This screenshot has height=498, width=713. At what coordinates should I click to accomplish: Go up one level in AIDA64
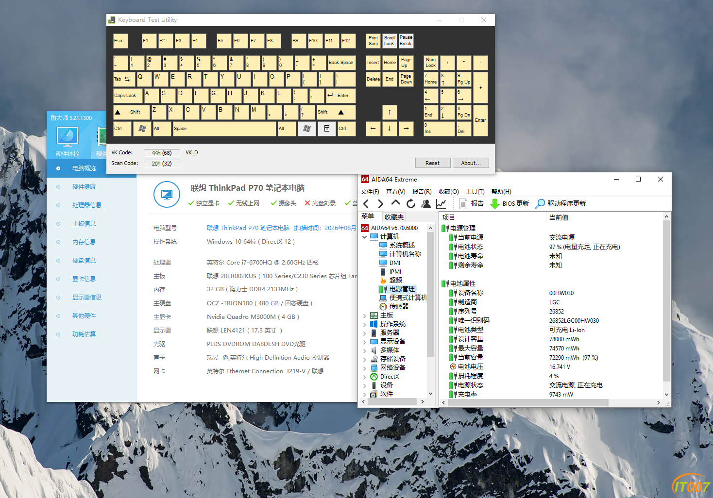click(x=396, y=203)
